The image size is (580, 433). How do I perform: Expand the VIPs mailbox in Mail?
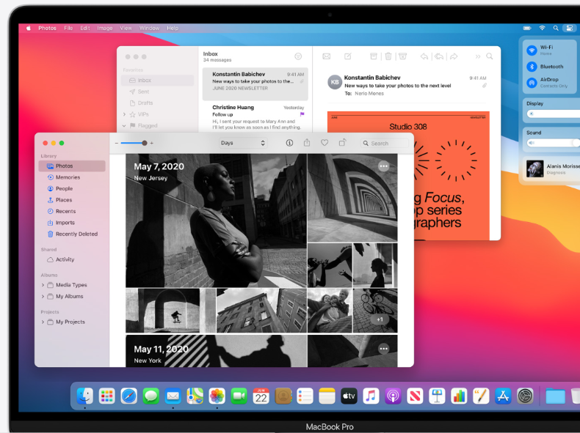click(124, 114)
